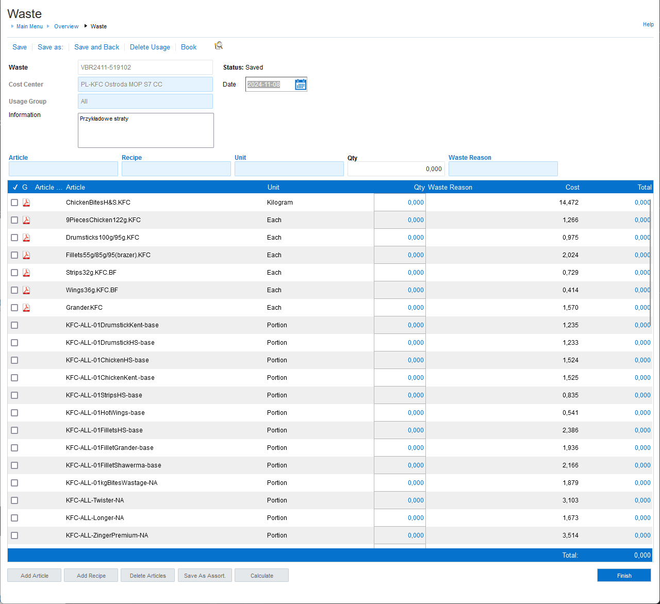Tick the checkbox for Fillets55g/85g/95(brazer).KFC

point(14,255)
